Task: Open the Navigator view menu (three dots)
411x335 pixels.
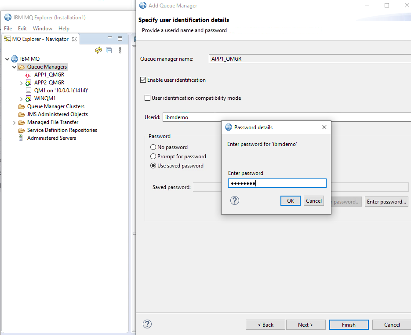Action: coord(120,50)
